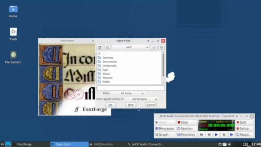The height and width of the screenshot is (147, 261).
Task: Open the Force glyph names No Rename dropdown
Action: click(x=142, y=99)
